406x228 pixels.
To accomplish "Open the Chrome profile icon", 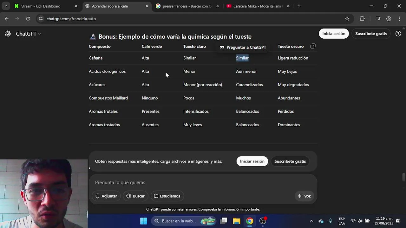I will click(389, 19).
